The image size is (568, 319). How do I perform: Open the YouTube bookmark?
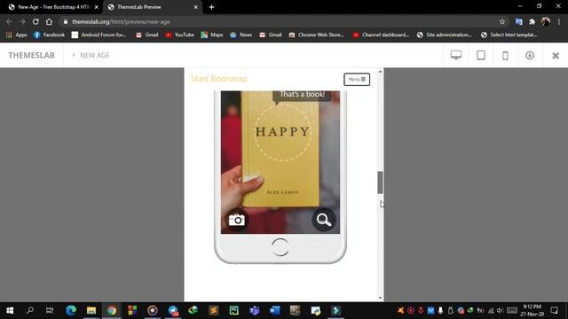(179, 35)
